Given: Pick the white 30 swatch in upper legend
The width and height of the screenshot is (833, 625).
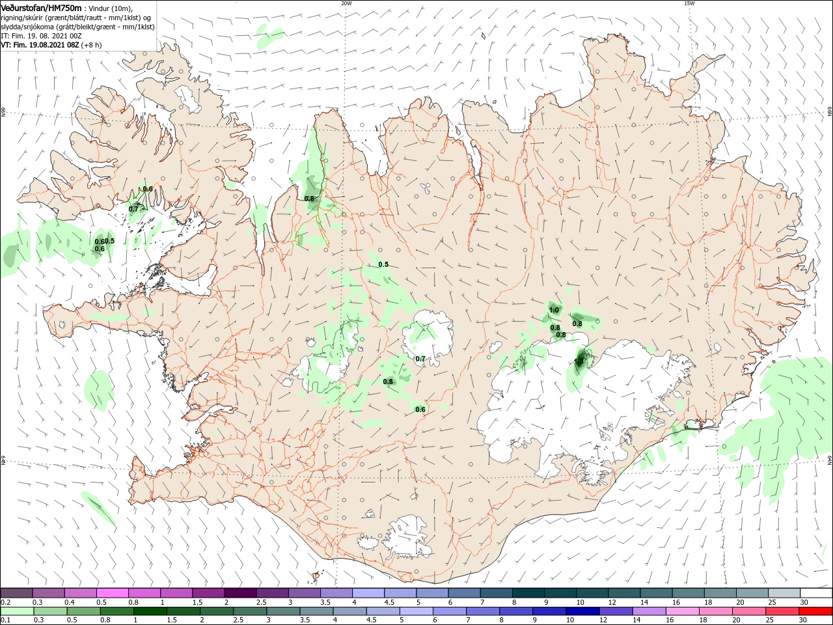Looking at the screenshot, I should (x=816, y=593).
